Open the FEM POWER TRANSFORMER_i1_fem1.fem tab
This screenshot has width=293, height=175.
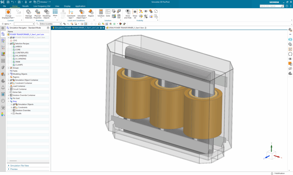[x=126, y=28]
